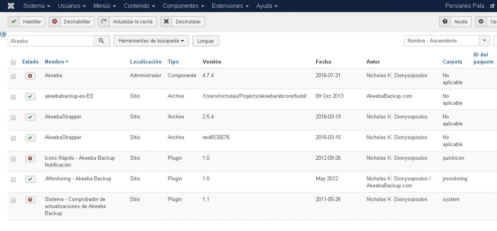Click the search field containing Akeeba
Screen dimensions: 497x231
(x=51, y=41)
